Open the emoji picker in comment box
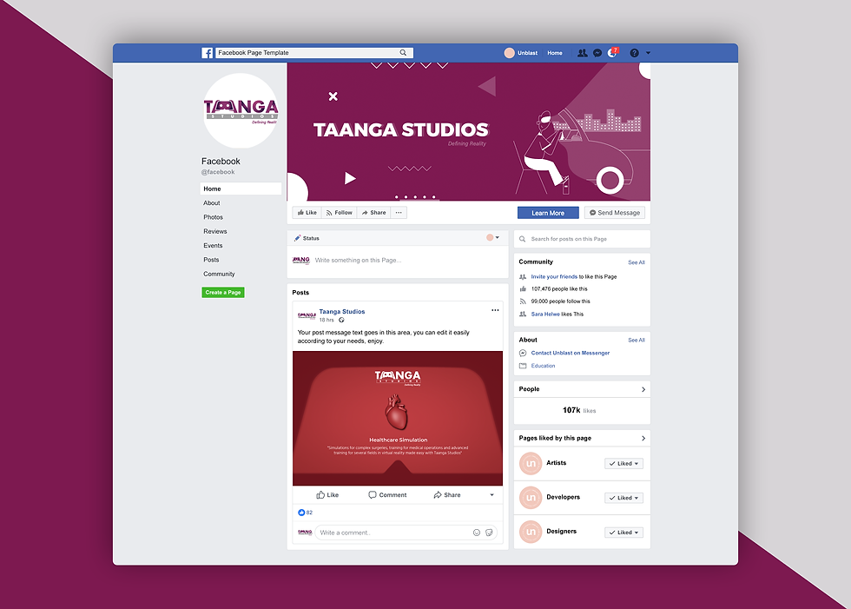The width and height of the screenshot is (851, 609). (477, 533)
